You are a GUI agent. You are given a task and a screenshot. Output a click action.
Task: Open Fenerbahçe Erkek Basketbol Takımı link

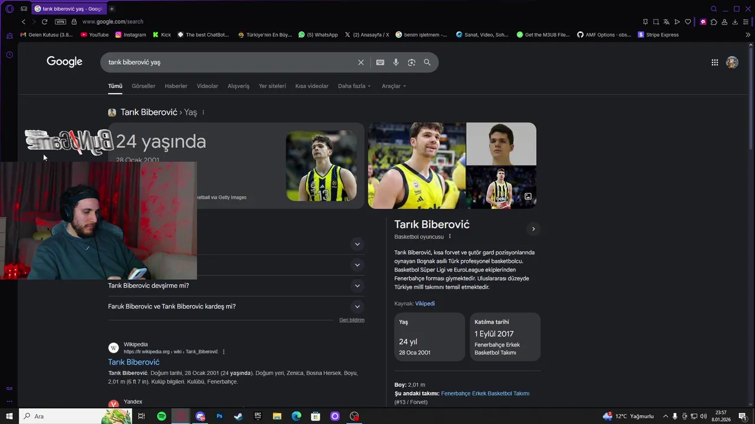(x=485, y=393)
